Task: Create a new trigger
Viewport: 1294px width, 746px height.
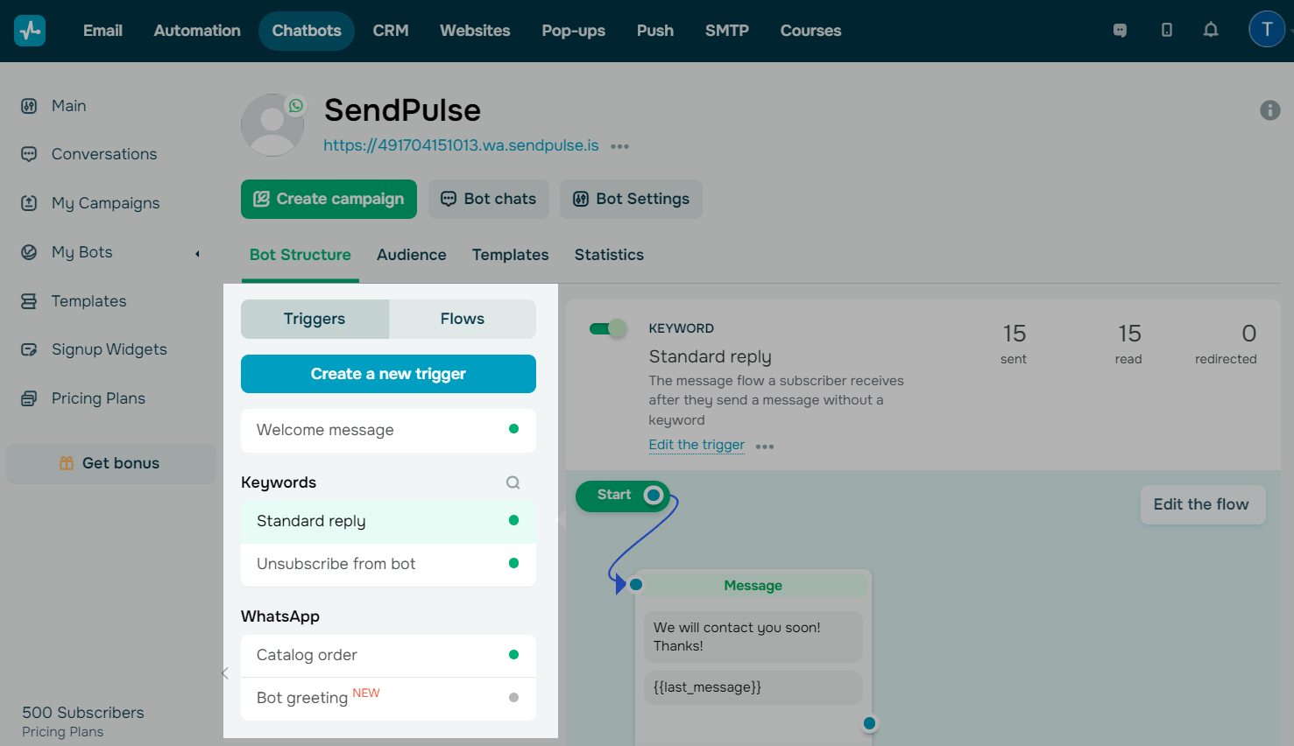Action: (x=388, y=374)
